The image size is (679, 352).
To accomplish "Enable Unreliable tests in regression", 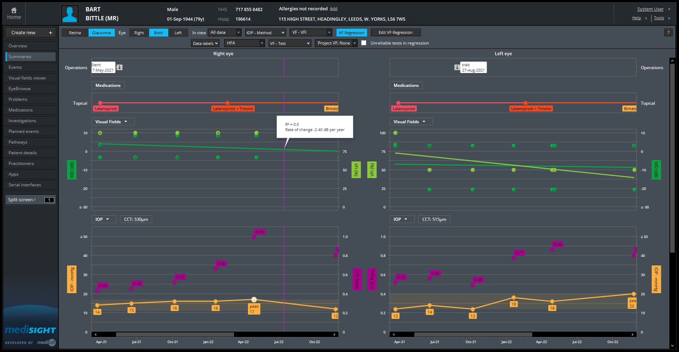I will pos(364,43).
